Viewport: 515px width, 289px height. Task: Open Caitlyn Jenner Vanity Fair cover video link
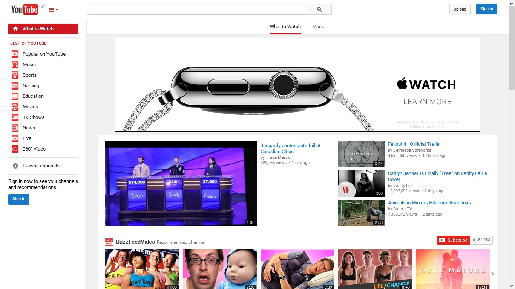(x=437, y=176)
